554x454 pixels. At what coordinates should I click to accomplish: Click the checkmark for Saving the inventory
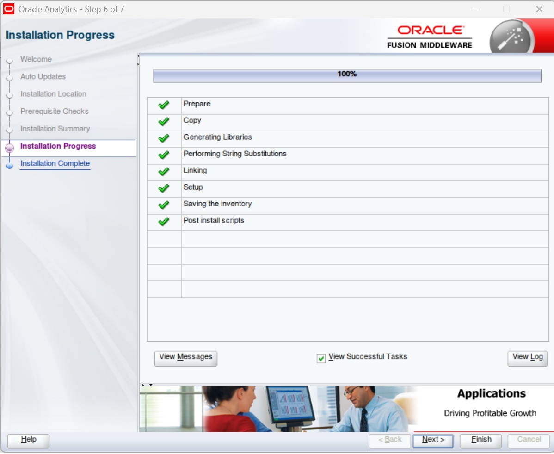(x=164, y=205)
